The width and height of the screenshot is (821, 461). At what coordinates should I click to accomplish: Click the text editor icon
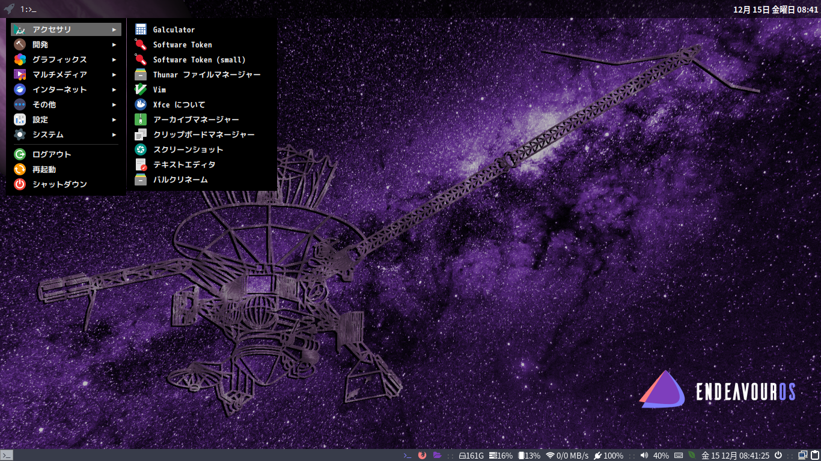pos(141,164)
